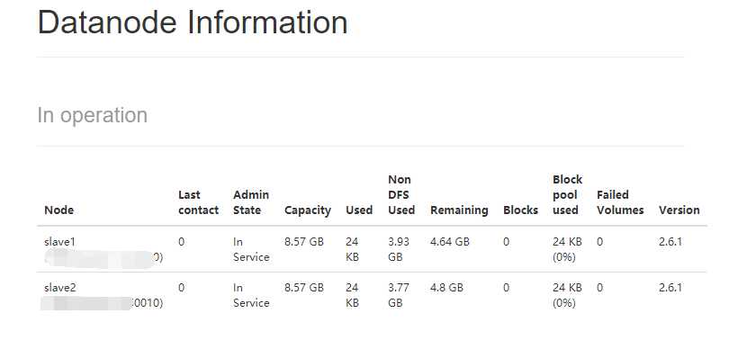Screen dimensions: 738x340
Task: Select slave1's 4.64 GB remaining value
Action: pos(450,242)
